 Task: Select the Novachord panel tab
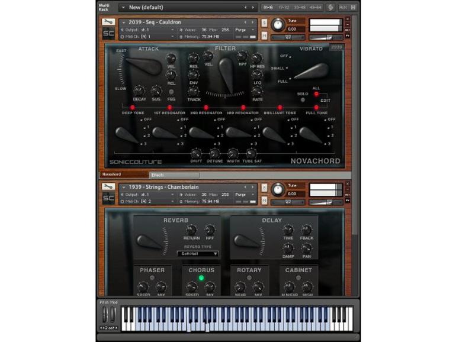tap(124, 175)
